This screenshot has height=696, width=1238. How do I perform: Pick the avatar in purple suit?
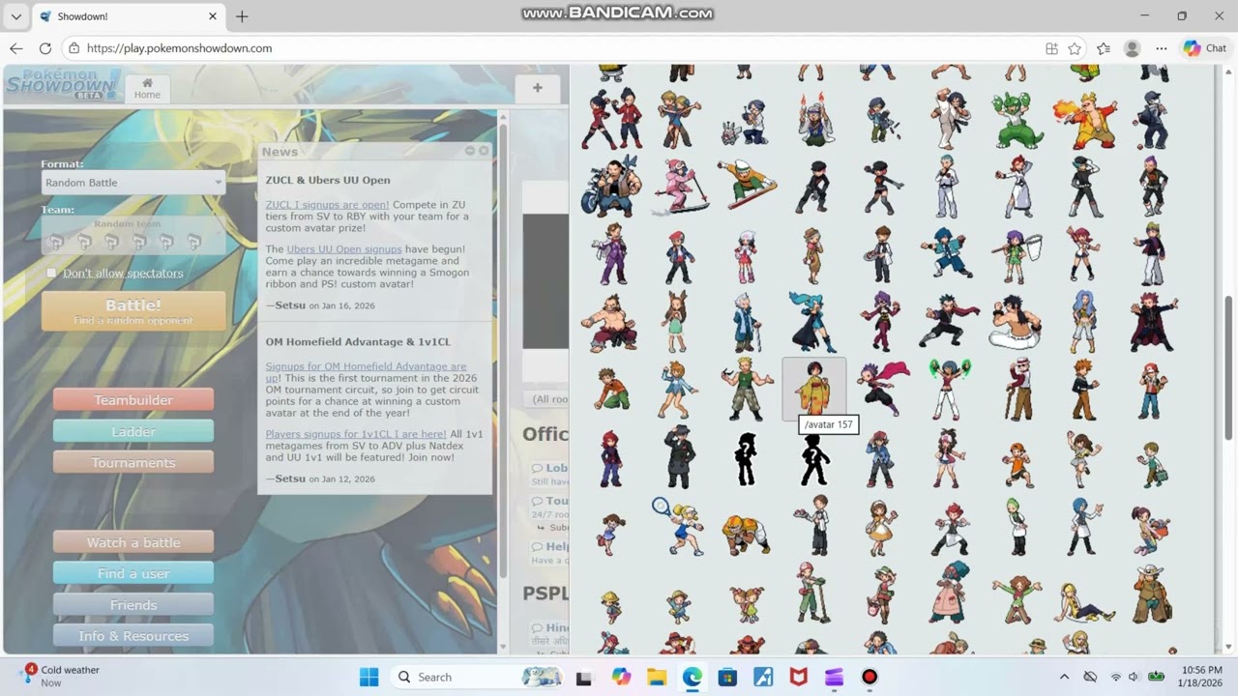click(610, 254)
